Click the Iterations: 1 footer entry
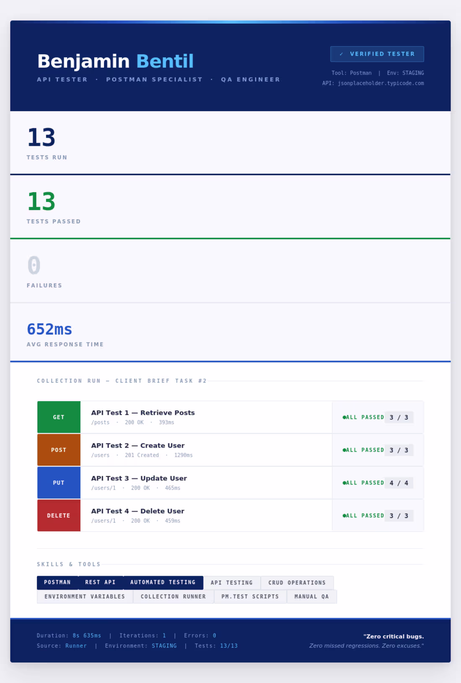Viewport: 461px width, 683px height. (142, 636)
